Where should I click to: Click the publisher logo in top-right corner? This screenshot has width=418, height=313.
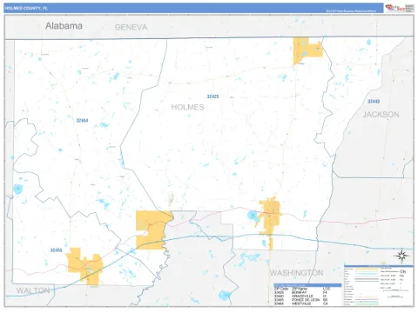pos(400,8)
